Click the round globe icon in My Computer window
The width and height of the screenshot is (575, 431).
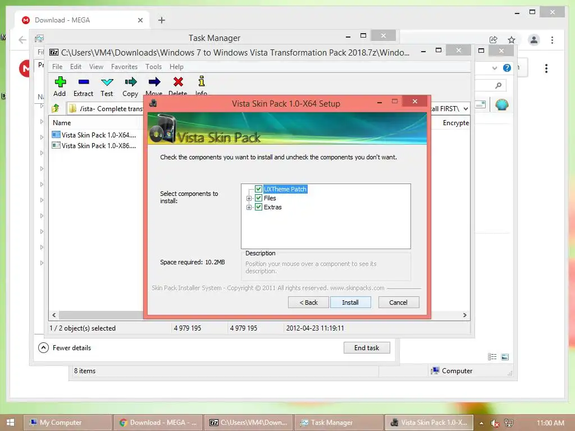tap(501, 105)
